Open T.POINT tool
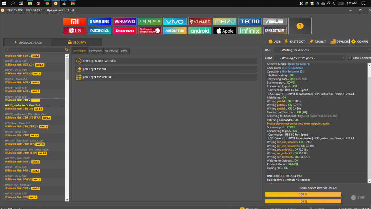Screen dimensions: 371x209 [317, 42]
